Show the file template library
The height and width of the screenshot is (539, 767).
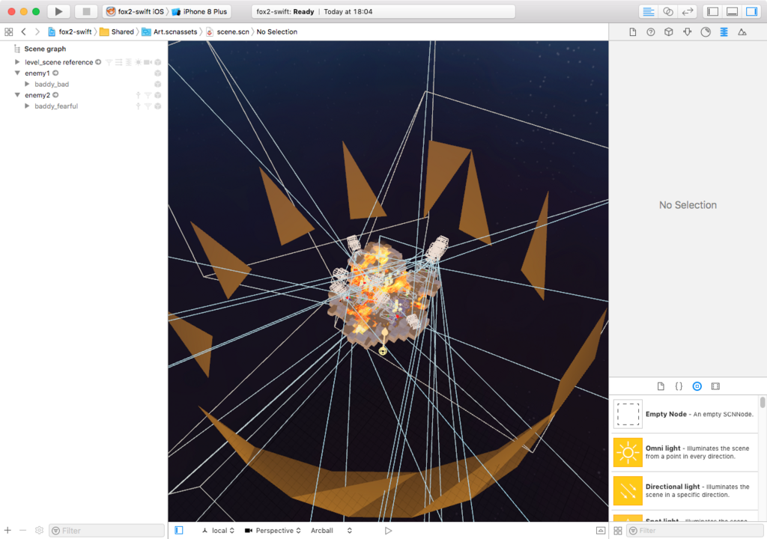[661, 386]
